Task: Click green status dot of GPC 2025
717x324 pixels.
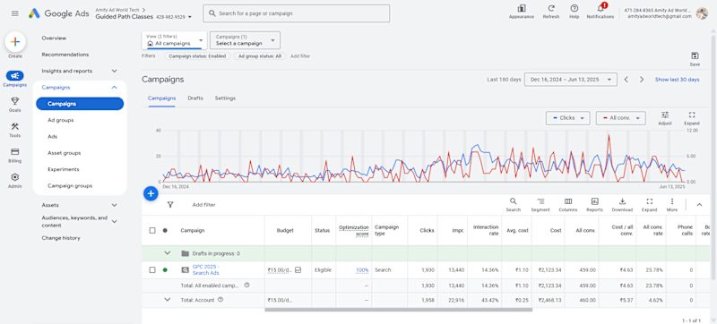Action: point(165,269)
